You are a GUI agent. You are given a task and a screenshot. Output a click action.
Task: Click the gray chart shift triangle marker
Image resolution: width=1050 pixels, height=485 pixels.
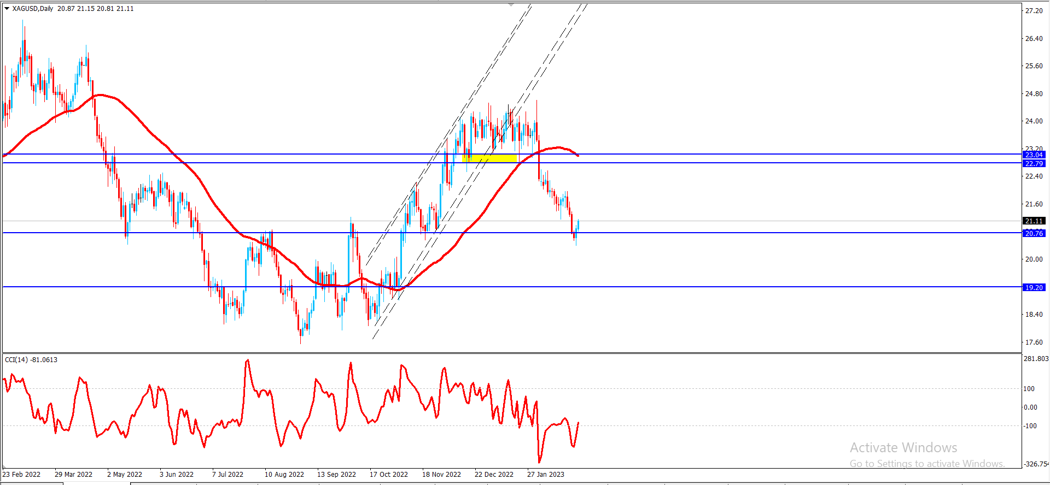coord(511,4)
